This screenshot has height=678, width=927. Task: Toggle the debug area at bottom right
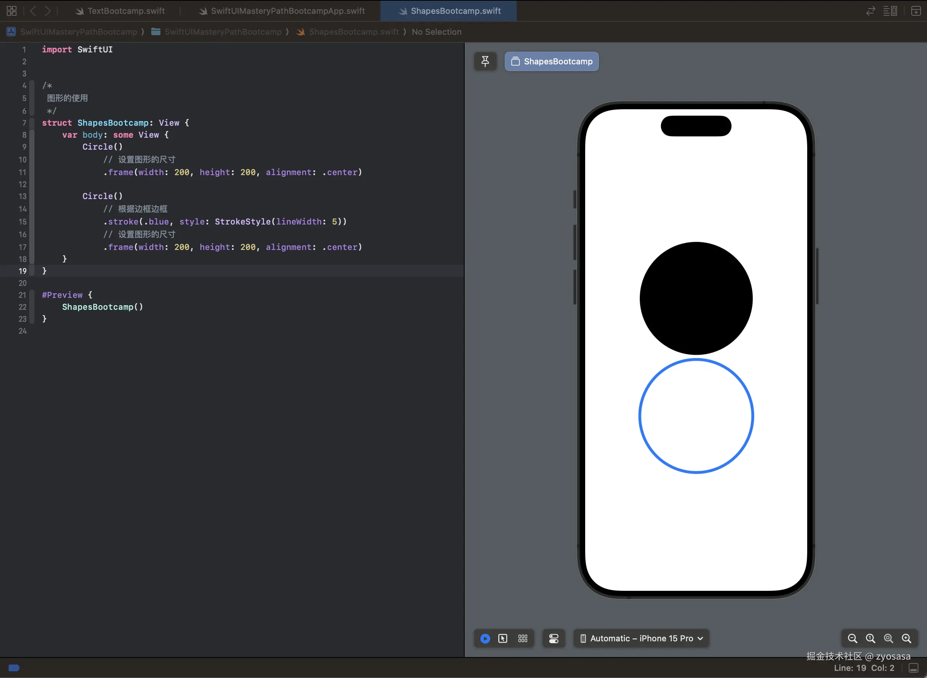[914, 668]
